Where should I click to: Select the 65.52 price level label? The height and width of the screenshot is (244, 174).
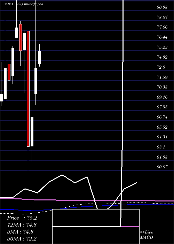(x=162, y=127)
